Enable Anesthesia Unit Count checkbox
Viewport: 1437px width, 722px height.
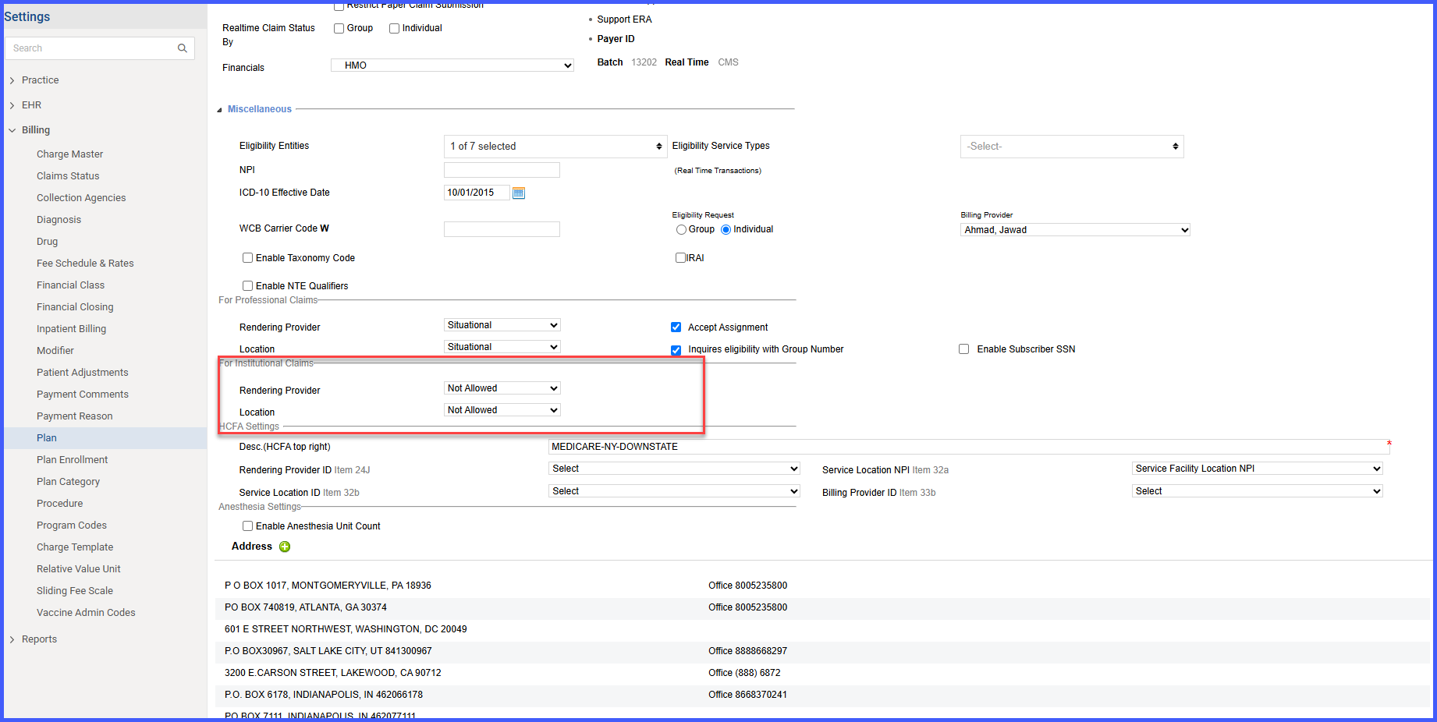tap(247, 526)
